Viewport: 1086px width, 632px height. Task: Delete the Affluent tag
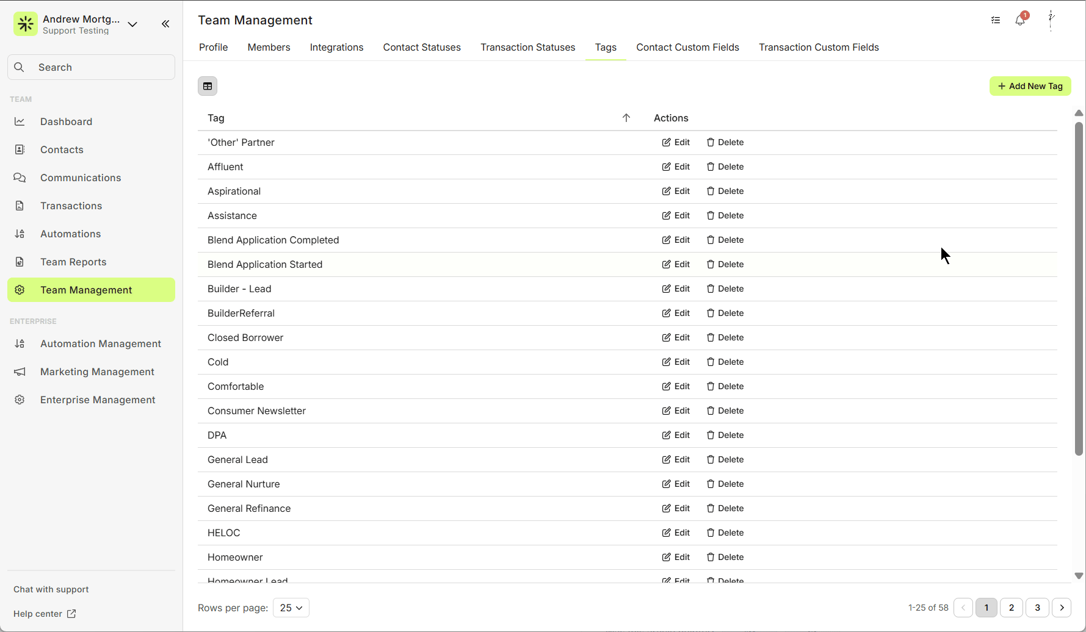coord(725,167)
